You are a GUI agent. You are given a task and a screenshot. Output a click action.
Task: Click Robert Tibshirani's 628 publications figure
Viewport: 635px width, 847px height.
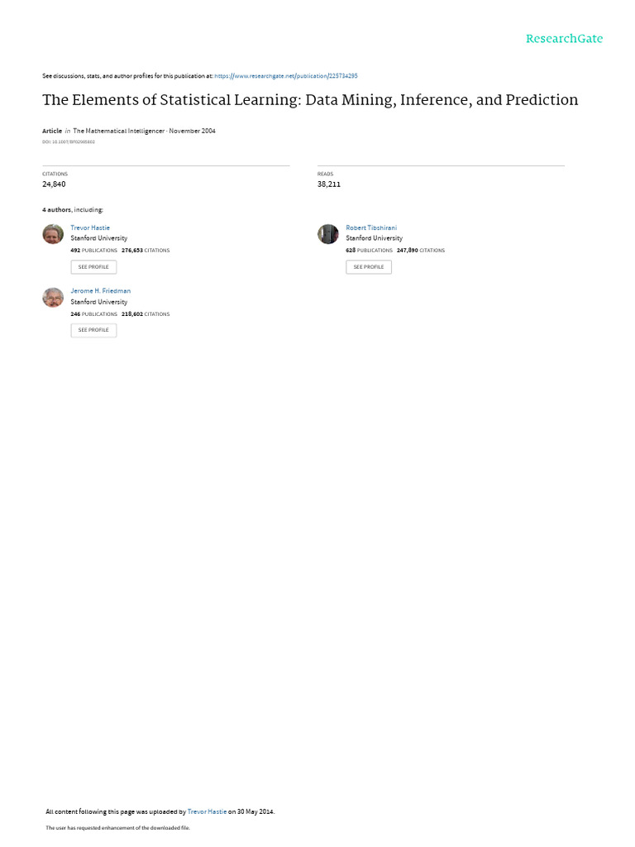pyautogui.click(x=351, y=251)
